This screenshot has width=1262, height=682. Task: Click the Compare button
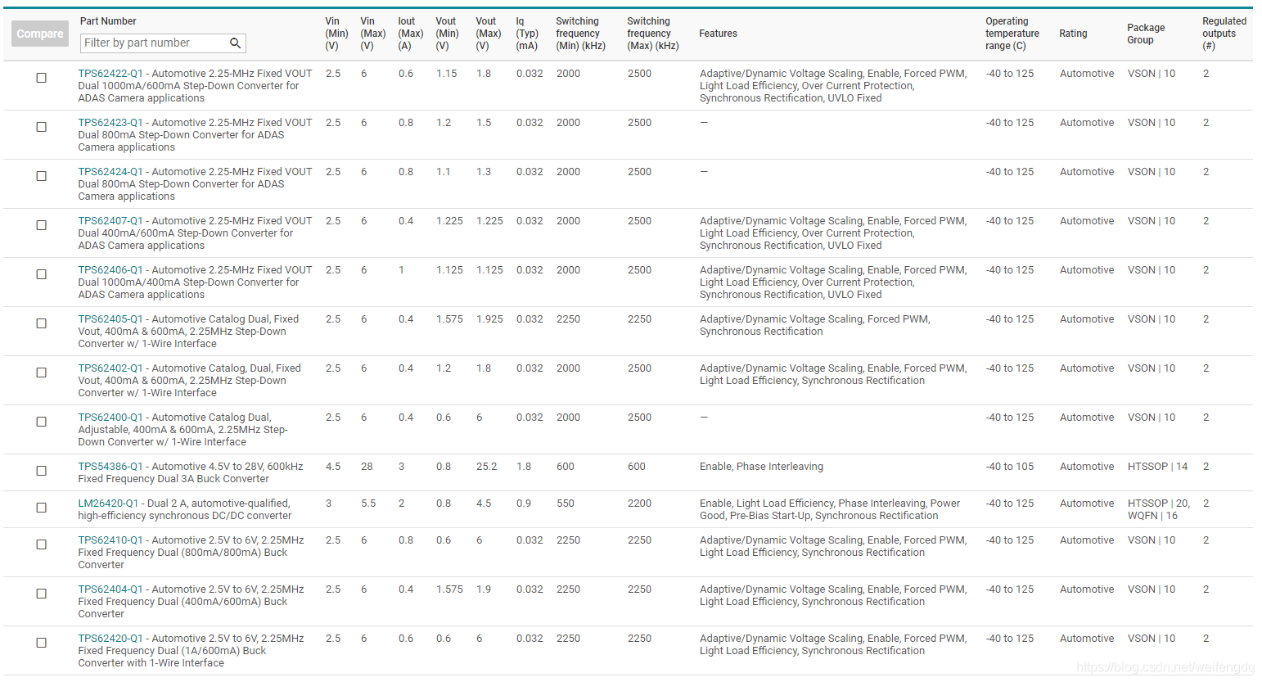40,34
